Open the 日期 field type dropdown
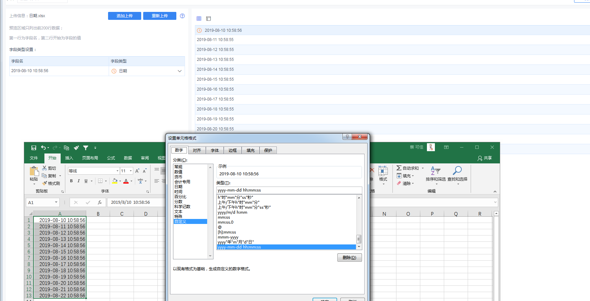 click(x=180, y=71)
